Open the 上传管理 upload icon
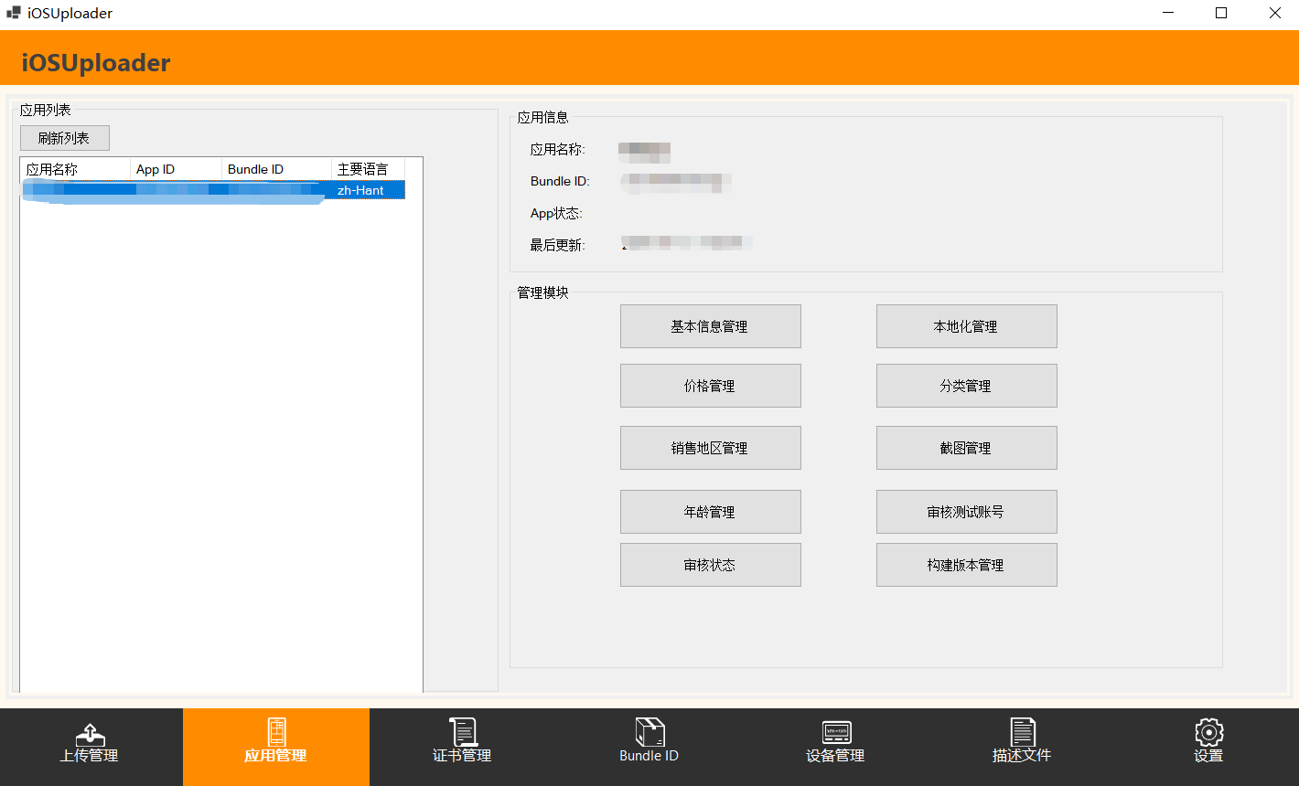 pyautogui.click(x=89, y=733)
